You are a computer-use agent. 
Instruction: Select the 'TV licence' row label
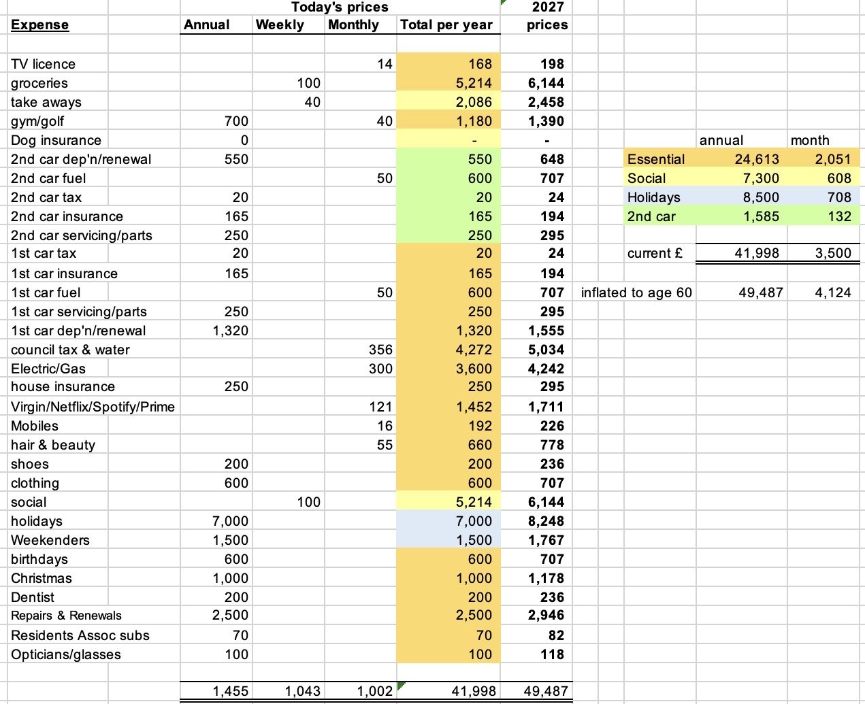pos(43,64)
